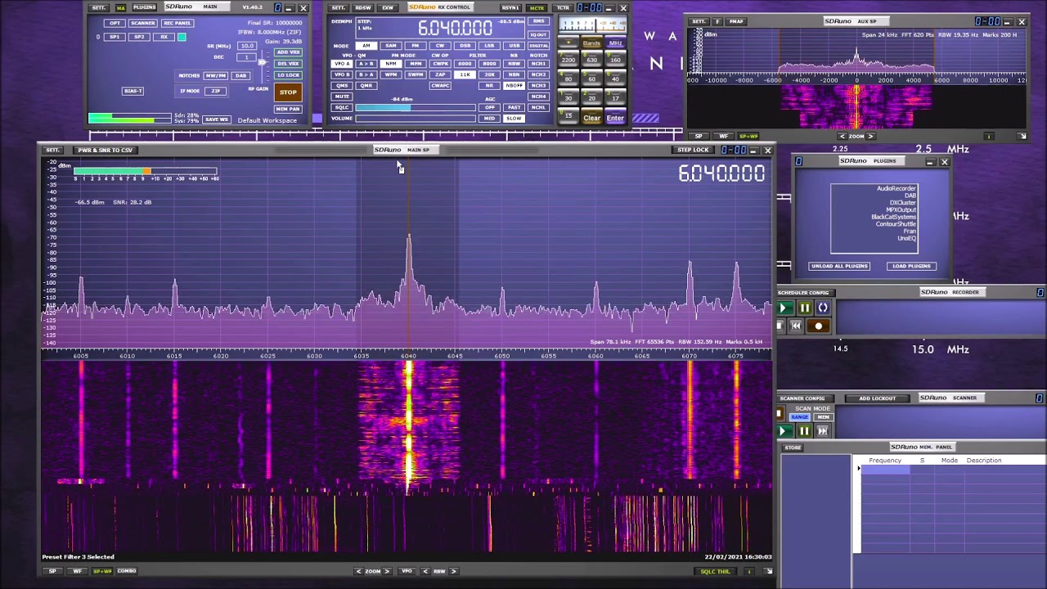Click STORE in Mem. Panel
This screenshot has height=589, width=1047.
[x=793, y=447]
